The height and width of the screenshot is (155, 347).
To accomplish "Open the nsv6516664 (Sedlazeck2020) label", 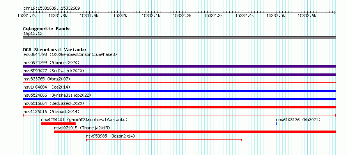I will [x=54, y=103].
